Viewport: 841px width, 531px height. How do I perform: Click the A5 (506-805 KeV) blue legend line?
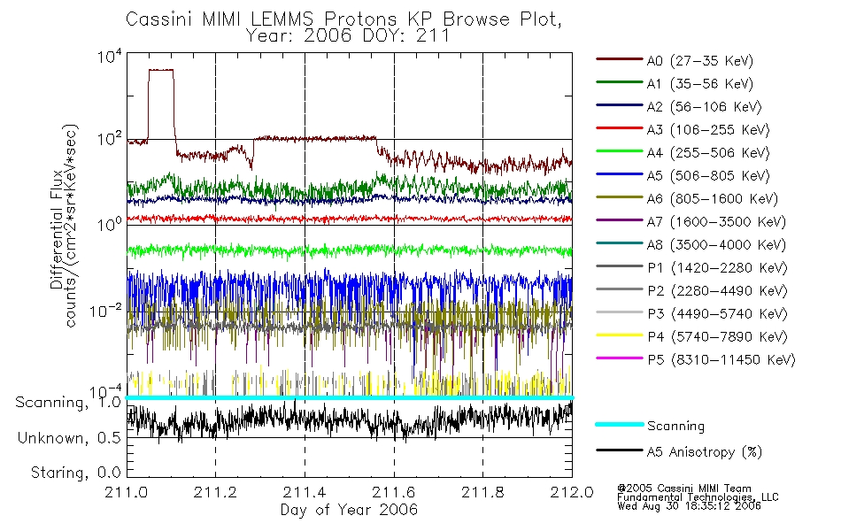619,174
